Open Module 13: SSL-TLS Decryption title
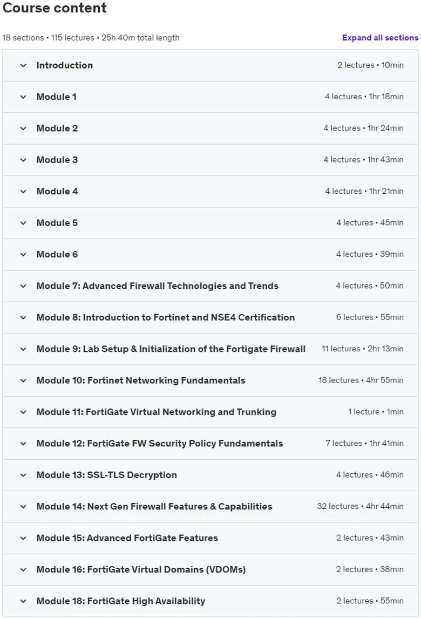 click(x=107, y=475)
